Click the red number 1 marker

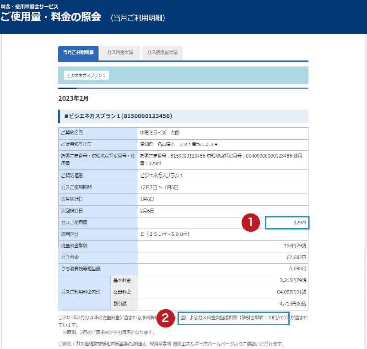pos(250,223)
